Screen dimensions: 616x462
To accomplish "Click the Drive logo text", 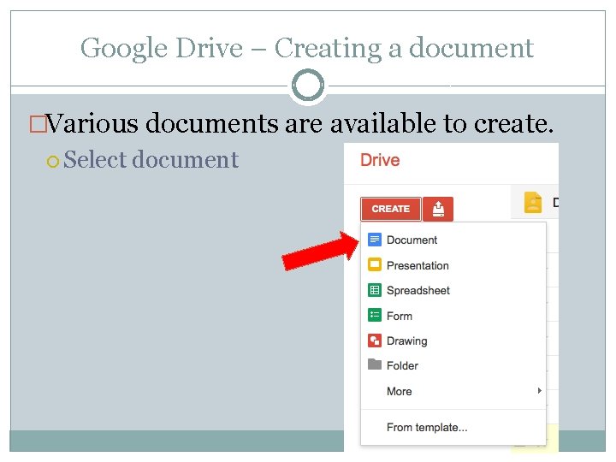I will tap(380, 160).
